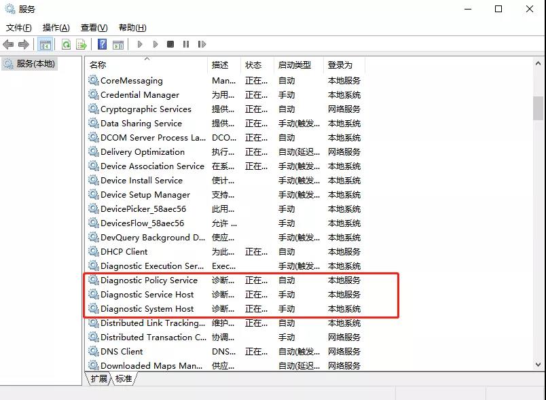This screenshot has height=400, width=546.
Task: Sort by the 描述 column header
Action: pos(224,65)
